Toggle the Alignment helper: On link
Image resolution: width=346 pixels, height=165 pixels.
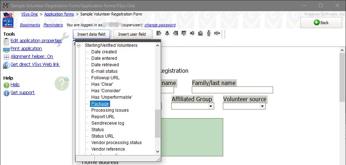click(32, 57)
